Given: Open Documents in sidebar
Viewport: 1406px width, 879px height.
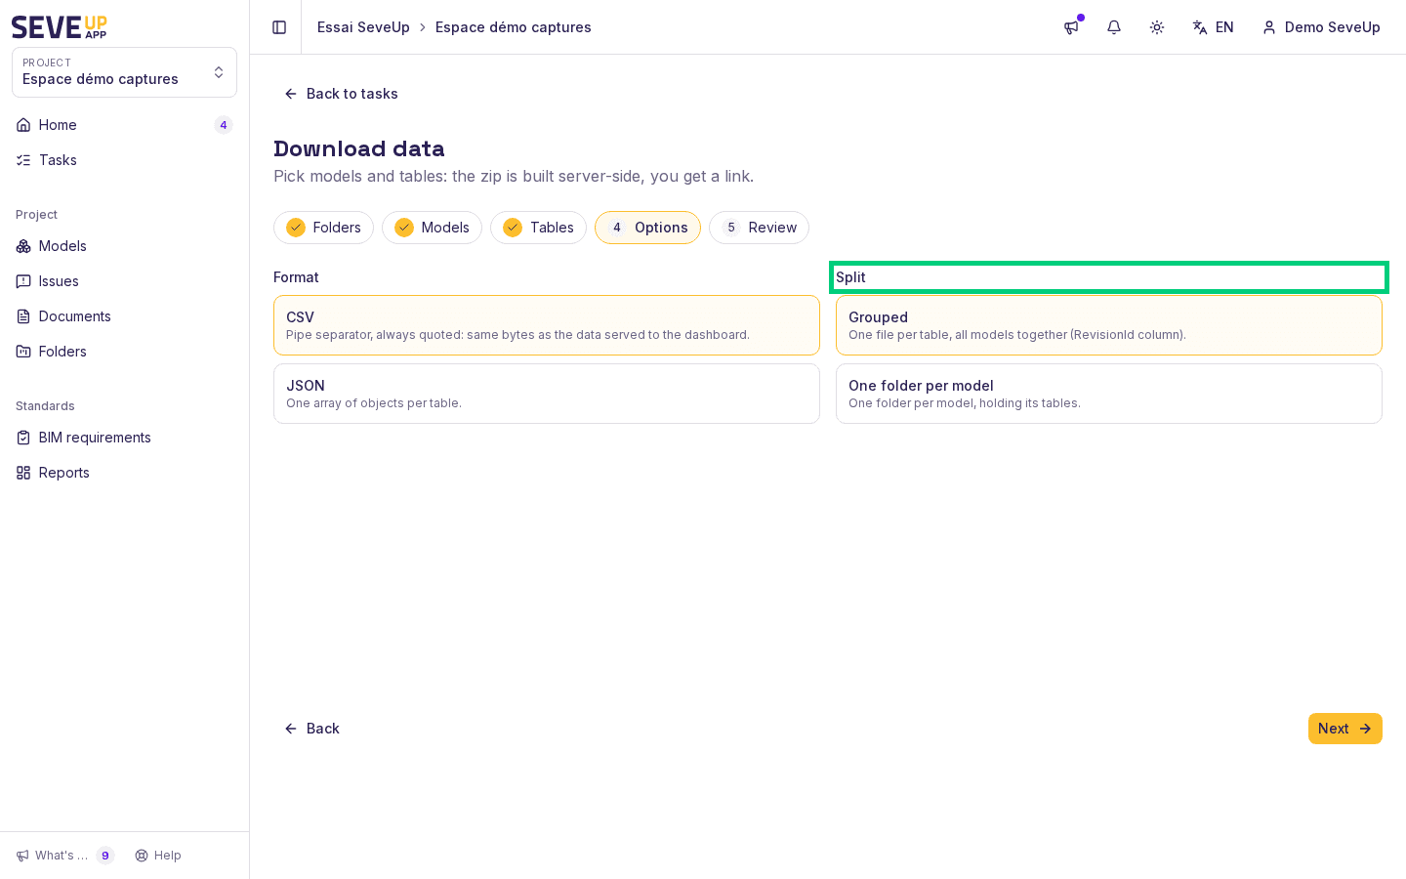Looking at the screenshot, I should click(x=124, y=316).
